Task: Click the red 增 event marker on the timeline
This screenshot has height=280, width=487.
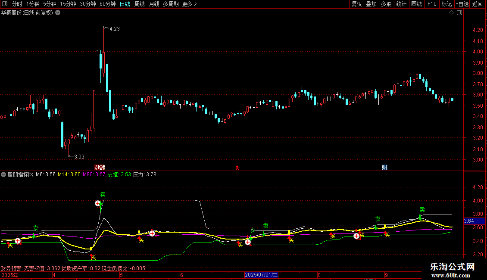Action: (x=100, y=168)
